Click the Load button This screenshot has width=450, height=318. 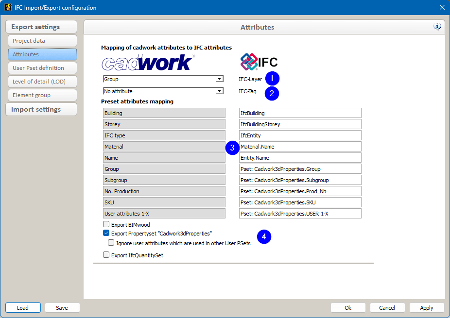coord(23,308)
